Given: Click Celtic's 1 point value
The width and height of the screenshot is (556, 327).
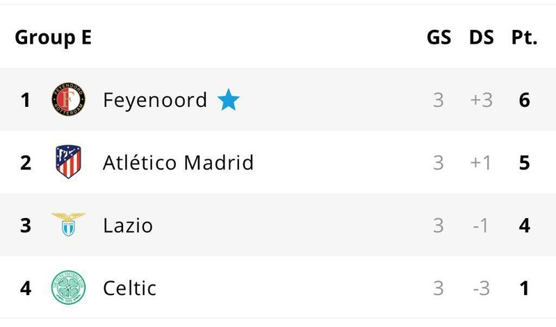Looking at the screenshot, I should [524, 287].
